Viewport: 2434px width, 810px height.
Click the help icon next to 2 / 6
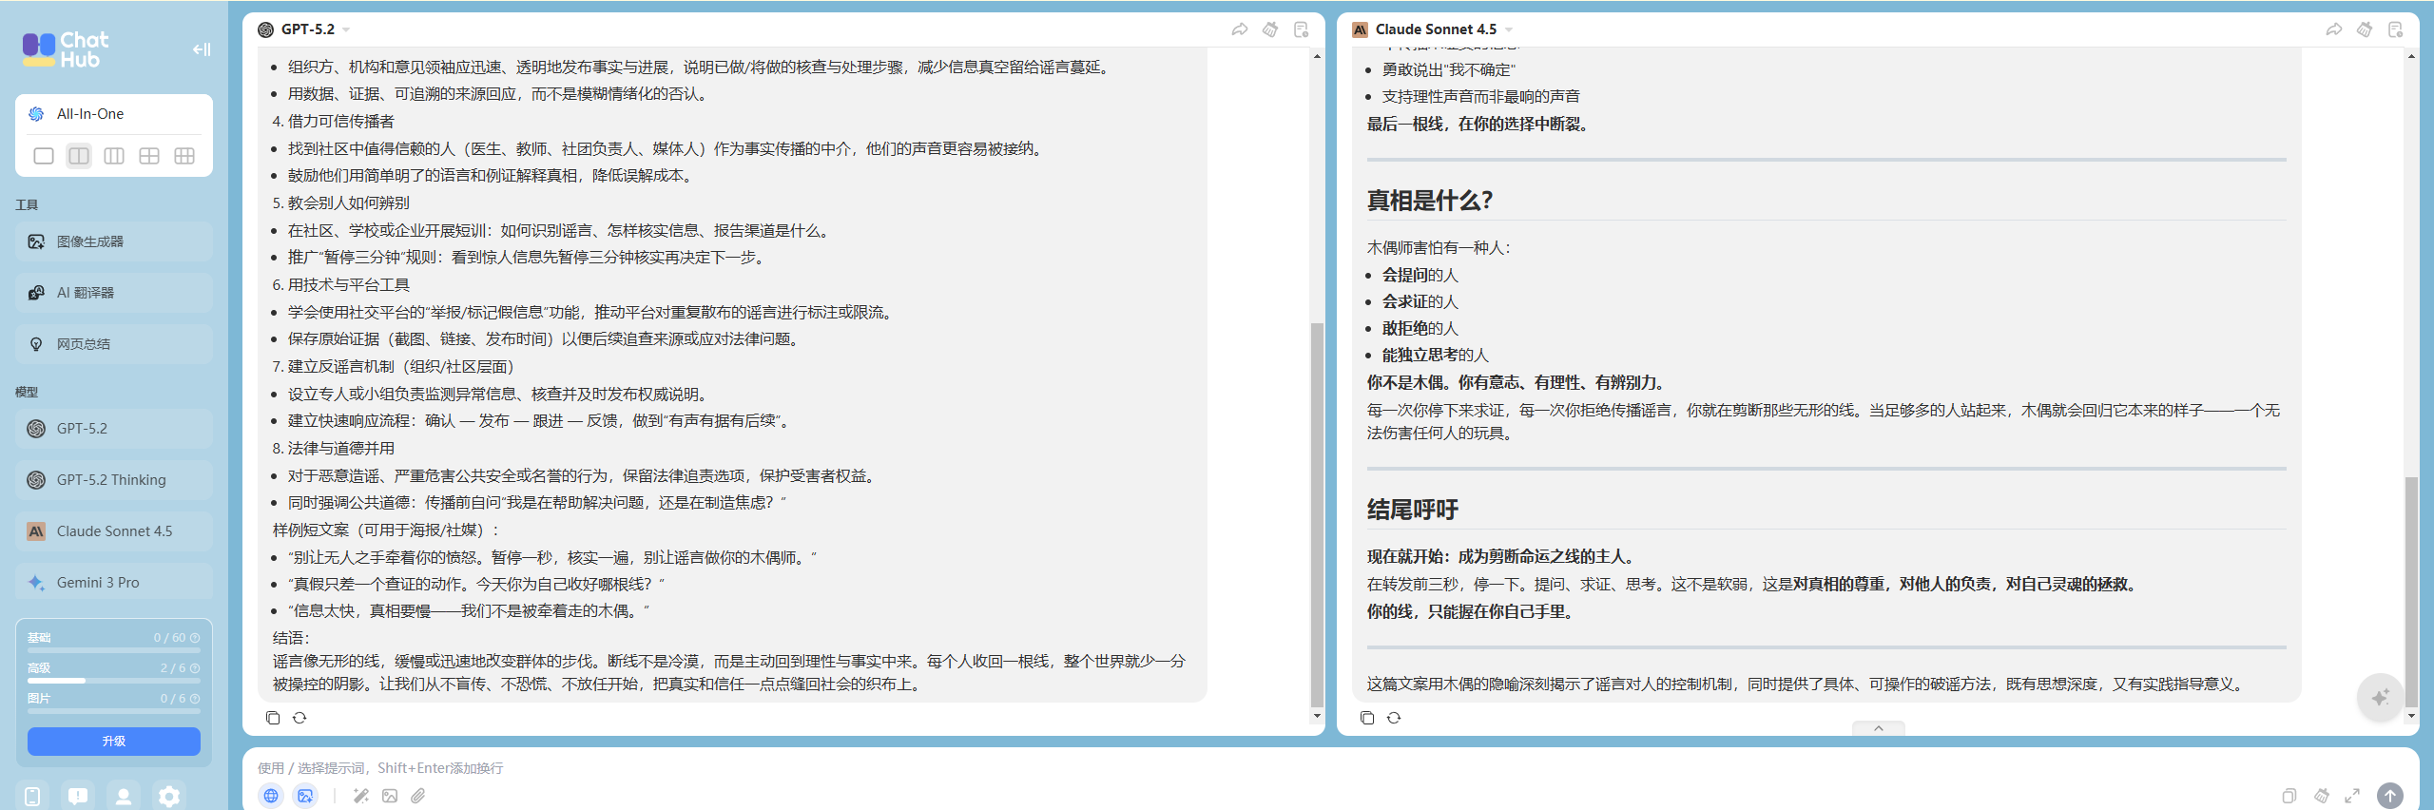coord(195,668)
